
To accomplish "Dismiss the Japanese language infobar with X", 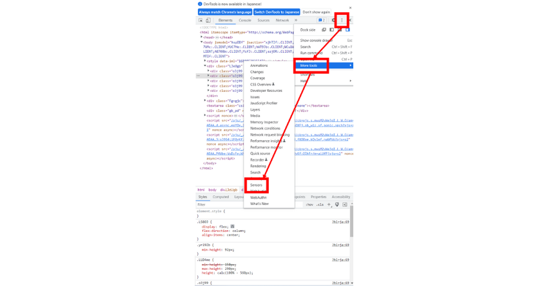I will click(350, 8).
